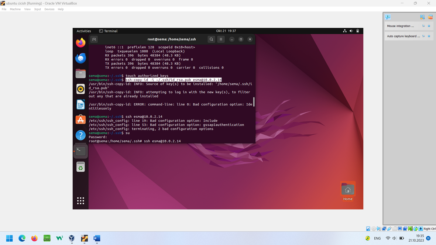The width and height of the screenshot is (436, 245).
Task: Select the Terminal icon in the dock
Action: click(80, 151)
